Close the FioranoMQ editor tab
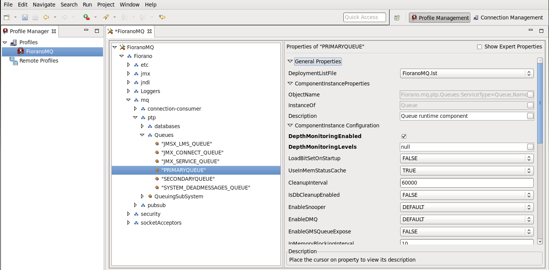549x270 pixels. click(x=150, y=31)
